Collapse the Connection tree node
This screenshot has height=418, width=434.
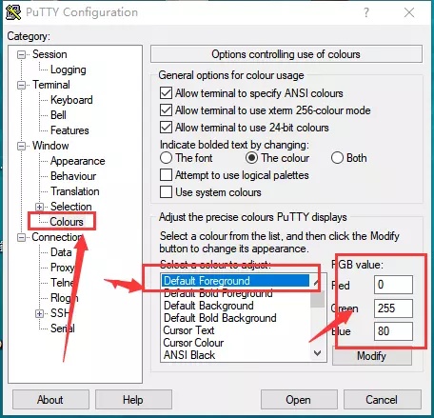tap(21, 237)
